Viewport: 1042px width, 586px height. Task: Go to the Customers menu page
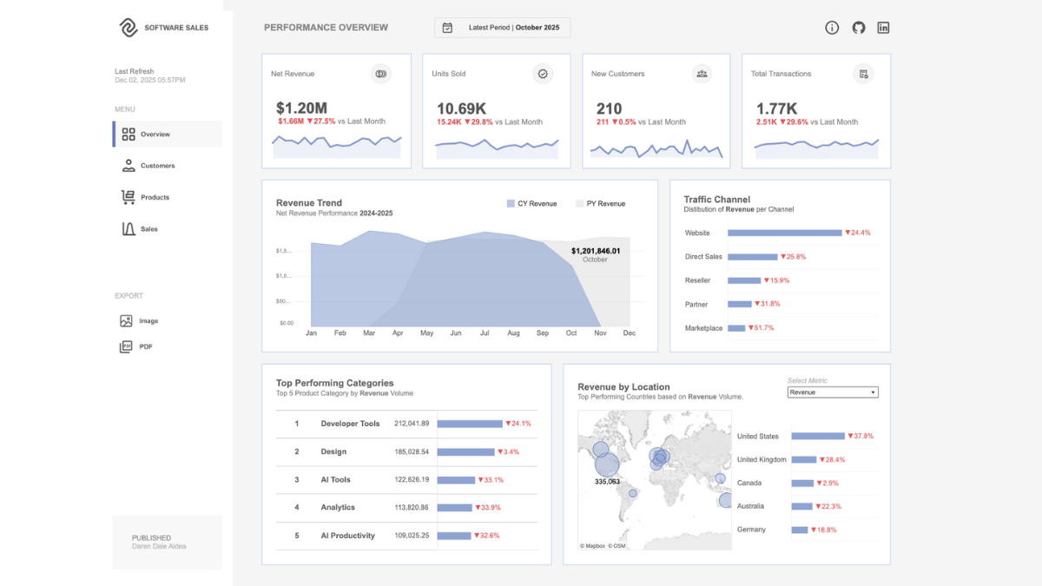(157, 166)
